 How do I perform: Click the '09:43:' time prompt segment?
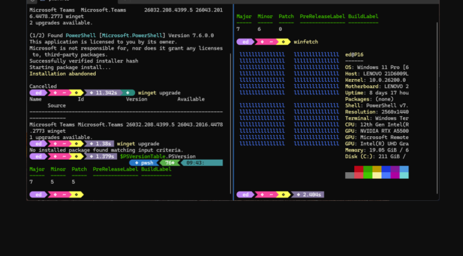[x=202, y=163]
